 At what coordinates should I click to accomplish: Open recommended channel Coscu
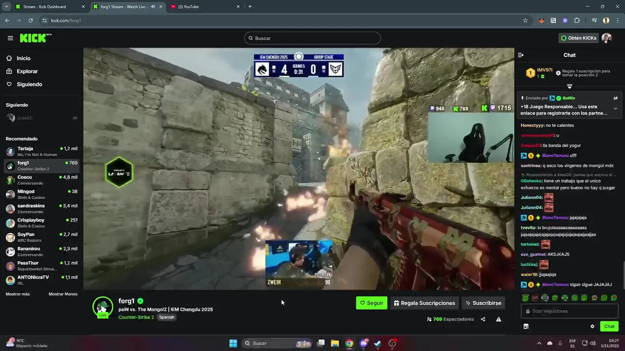tap(42, 180)
